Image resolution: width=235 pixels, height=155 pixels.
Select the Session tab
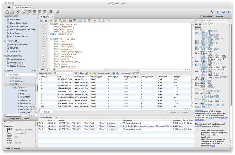[x=26, y=119]
